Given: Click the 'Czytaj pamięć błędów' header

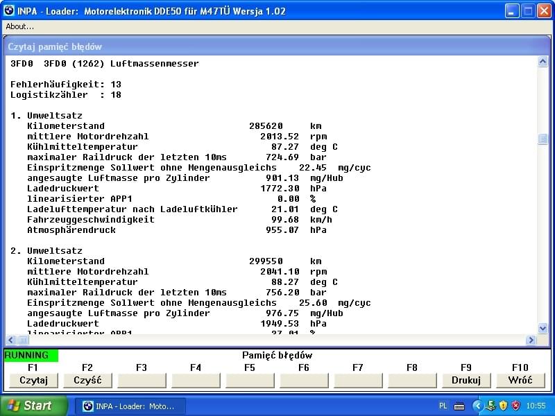Looking at the screenshot, I should coord(55,46).
